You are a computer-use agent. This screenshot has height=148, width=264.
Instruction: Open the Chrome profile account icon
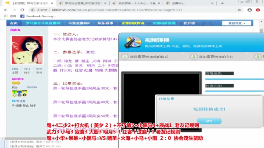click(250, 10)
